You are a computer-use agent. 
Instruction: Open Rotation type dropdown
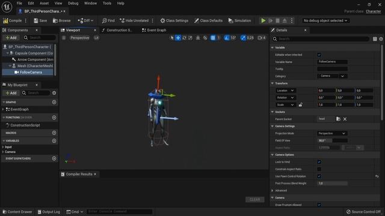pos(286,98)
